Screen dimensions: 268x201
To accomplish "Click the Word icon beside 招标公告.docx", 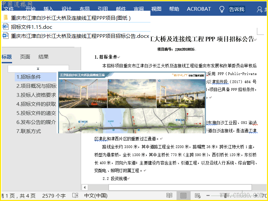I will 6,36.
